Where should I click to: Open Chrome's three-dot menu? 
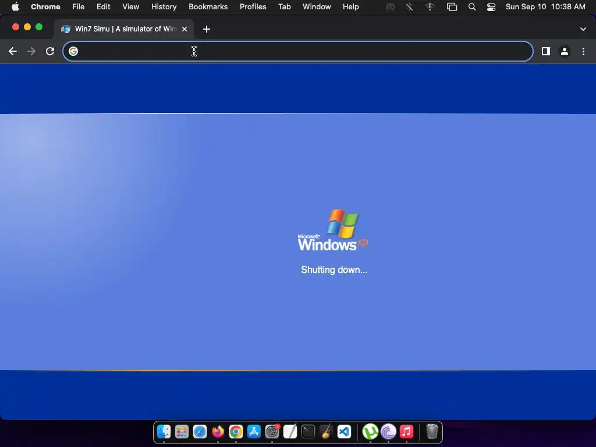[x=583, y=51]
